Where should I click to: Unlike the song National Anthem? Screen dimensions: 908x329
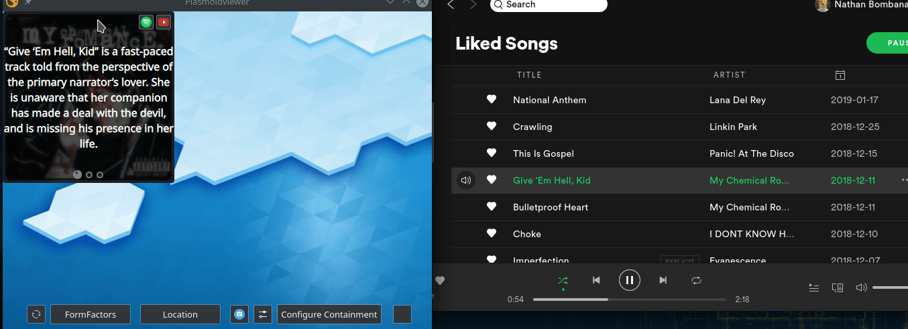(492, 100)
